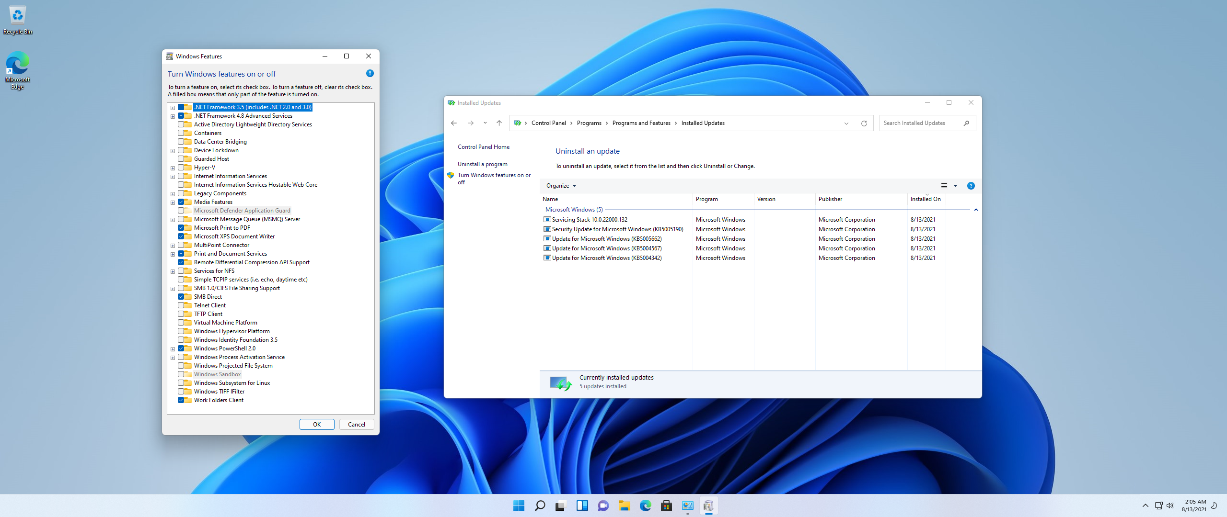The width and height of the screenshot is (1227, 517).
Task: Click the back arrow in Installed Updates
Action: point(454,123)
